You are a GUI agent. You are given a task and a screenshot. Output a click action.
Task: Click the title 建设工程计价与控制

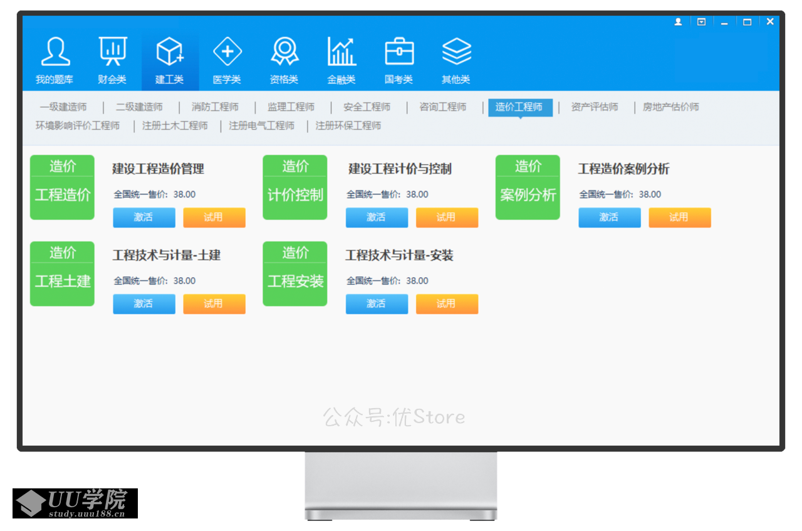click(x=400, y=169)
